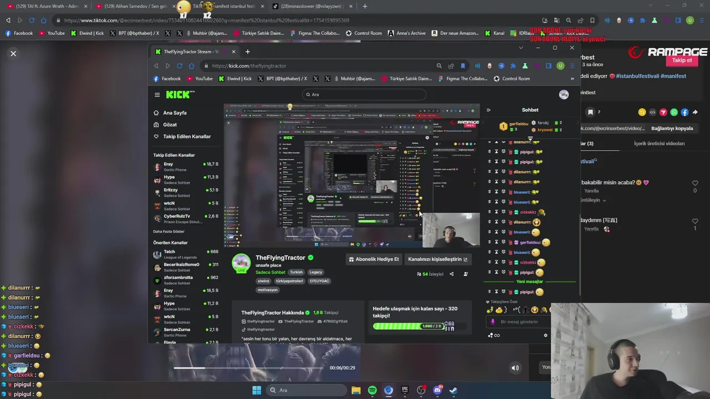This screenshot has height=399, width=710.
Task: Click the Kick search field labeled Ara
Action: [x=364, y=95]
